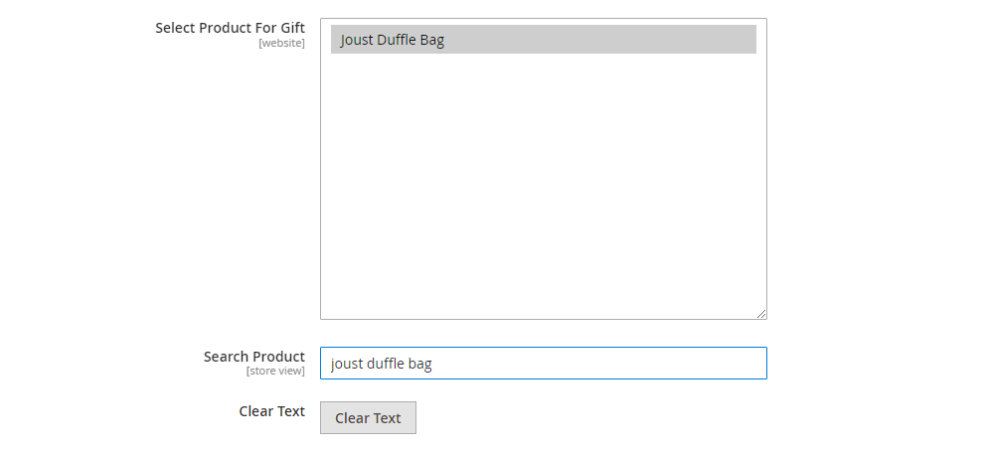The image size is (987, 452).
Task: Click the Search Product field label
Action: 253,357
